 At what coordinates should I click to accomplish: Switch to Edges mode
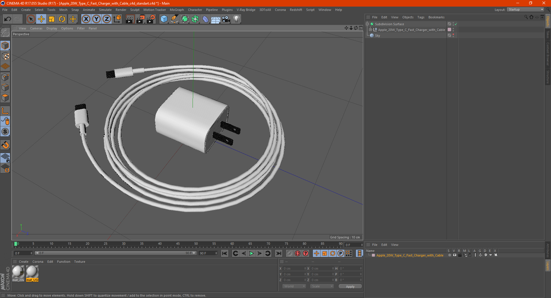5,87
